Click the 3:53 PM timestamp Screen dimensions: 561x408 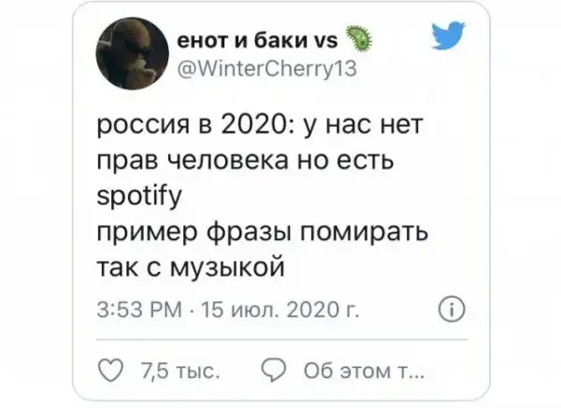[139, 310]
